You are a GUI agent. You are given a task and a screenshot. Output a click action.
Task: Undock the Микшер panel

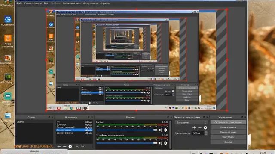click(168, 117)
